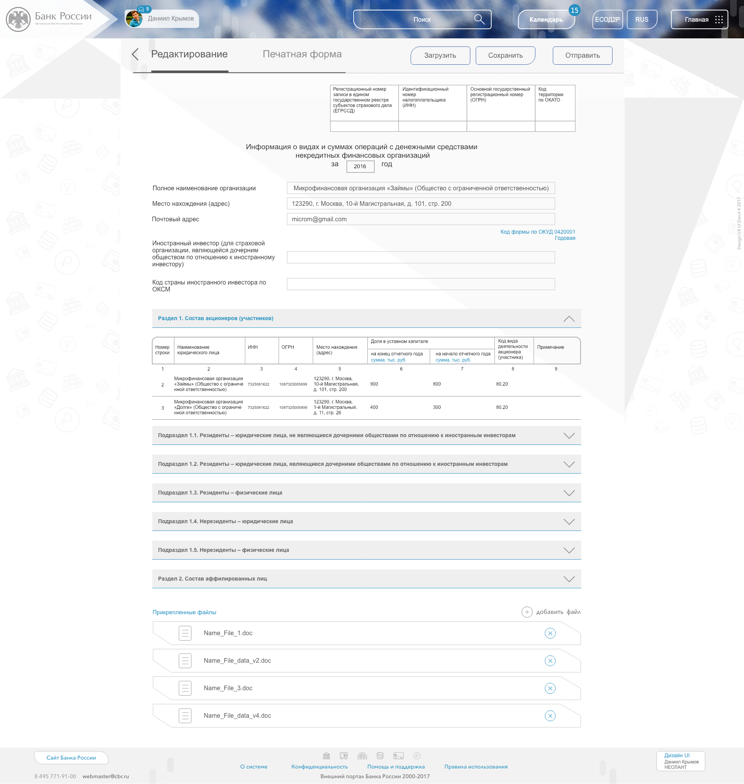Open the ЕСОД2Р menu item
This screenshot has height=784, width=744.
click(607, 19)
